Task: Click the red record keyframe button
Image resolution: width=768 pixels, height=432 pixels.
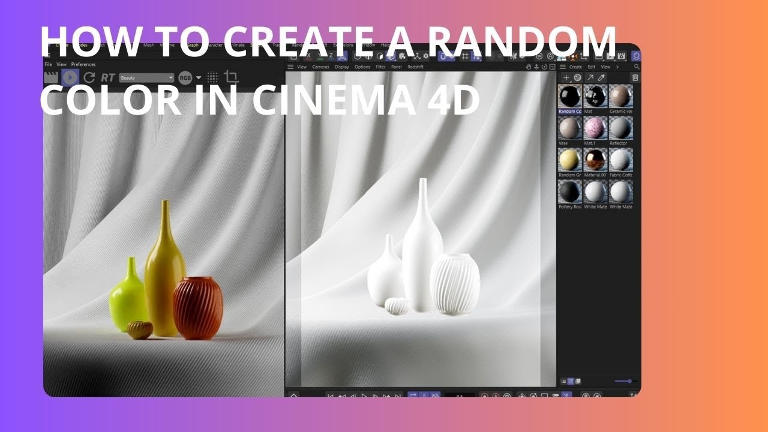Action: click(484, 397)
